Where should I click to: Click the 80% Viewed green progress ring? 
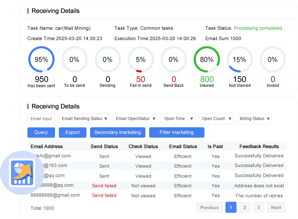[207, 60]
